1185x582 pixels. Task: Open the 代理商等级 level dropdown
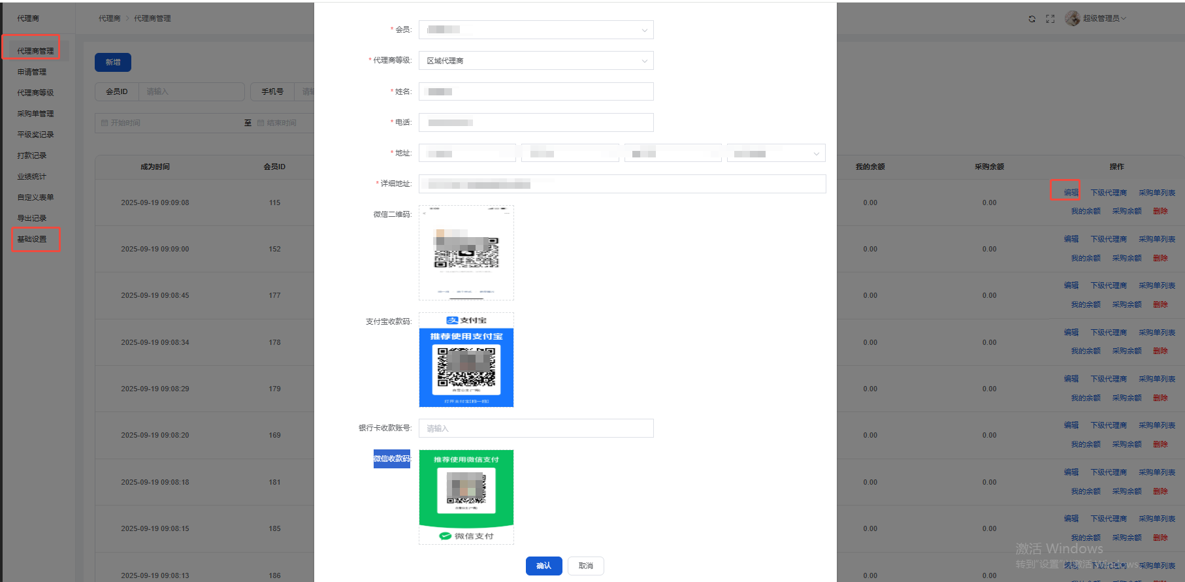tap(536, 61)
